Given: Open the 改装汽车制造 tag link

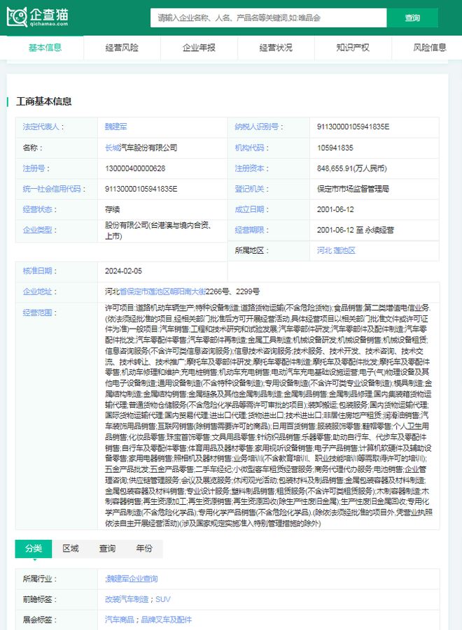Looking at the screenshot, I should tap(127, 599).
